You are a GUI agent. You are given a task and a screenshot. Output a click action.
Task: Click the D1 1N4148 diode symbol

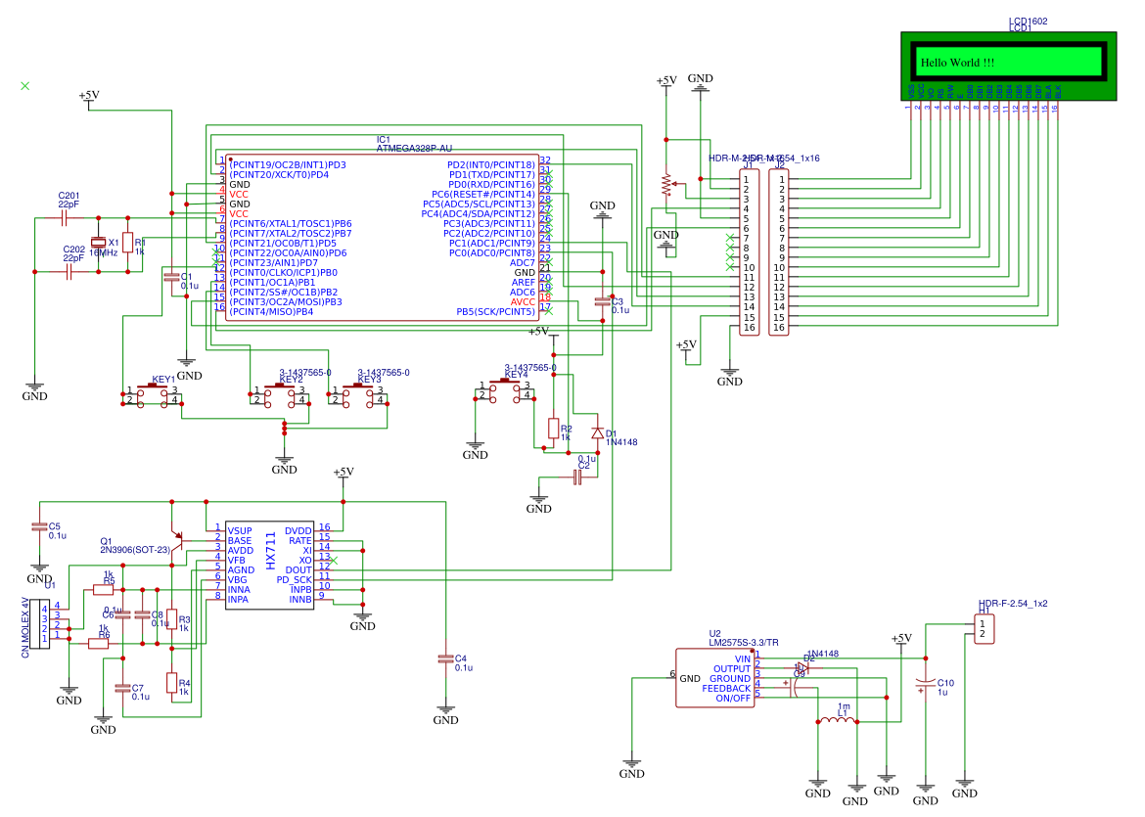[597, 432]
